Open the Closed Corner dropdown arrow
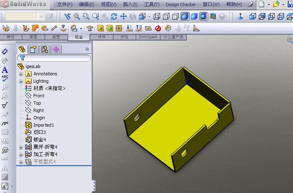Image resolution: width=293 pixels, height=193 pixels. (x=81, y=29)
